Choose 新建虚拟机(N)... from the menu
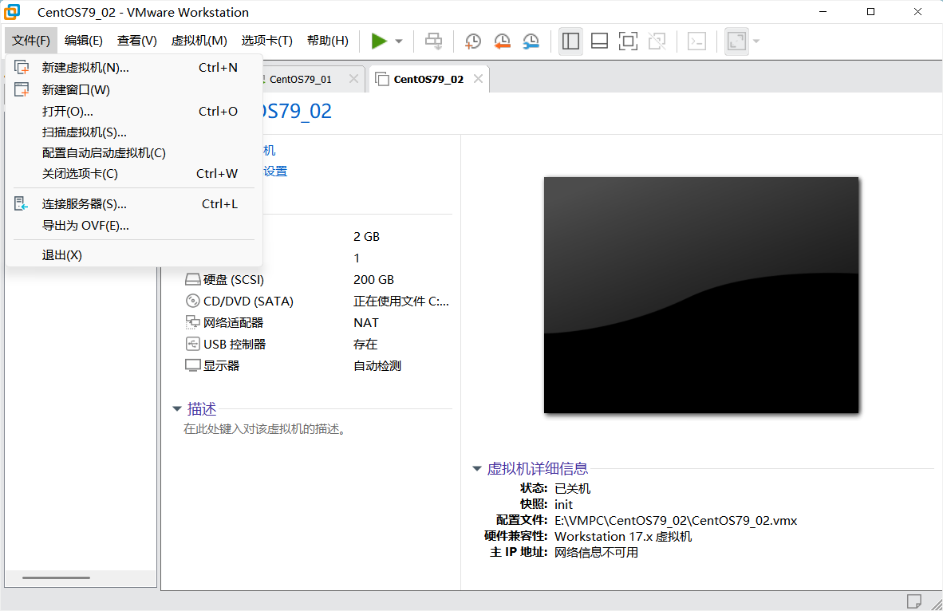 [x=134, y=67]
